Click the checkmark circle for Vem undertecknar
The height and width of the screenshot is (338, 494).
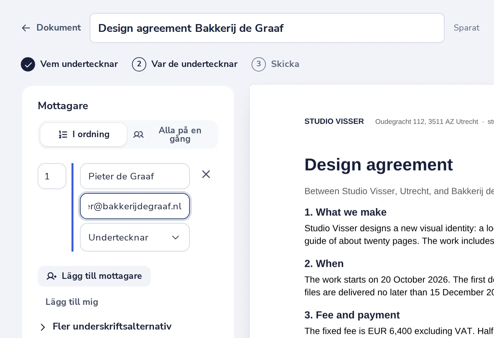(28, 64)
